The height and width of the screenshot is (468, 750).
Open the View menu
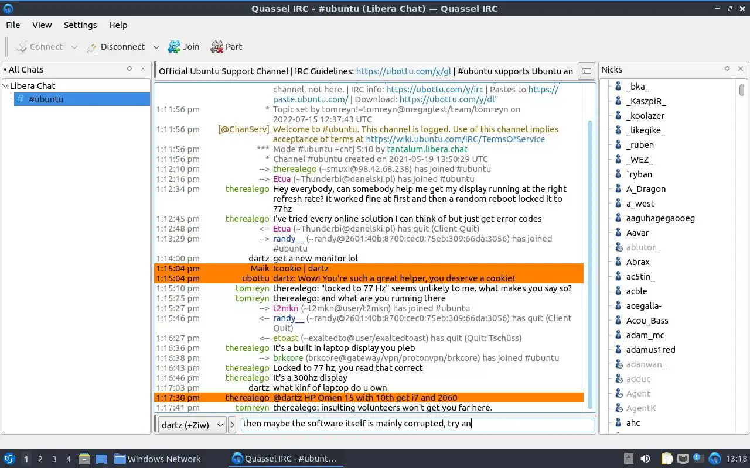(42, 25)
